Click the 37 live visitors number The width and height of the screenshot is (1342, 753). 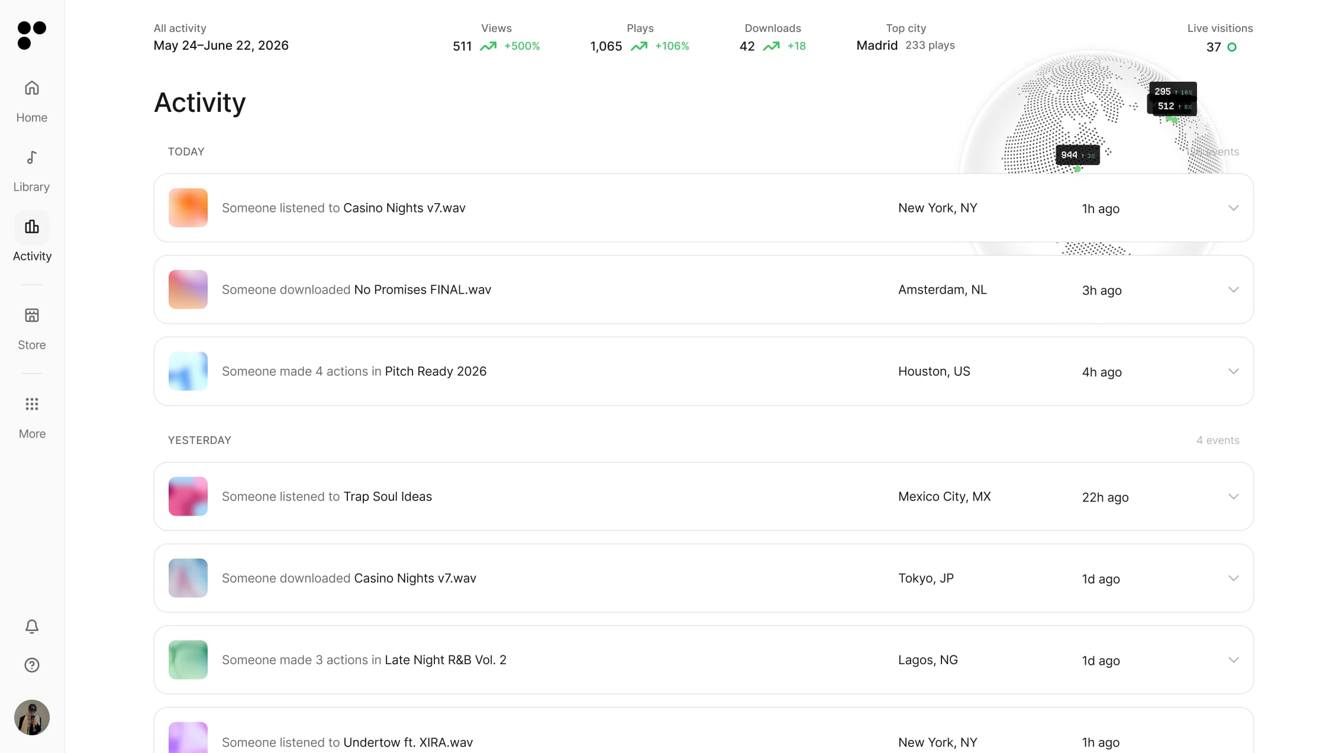click(1214, 47)
